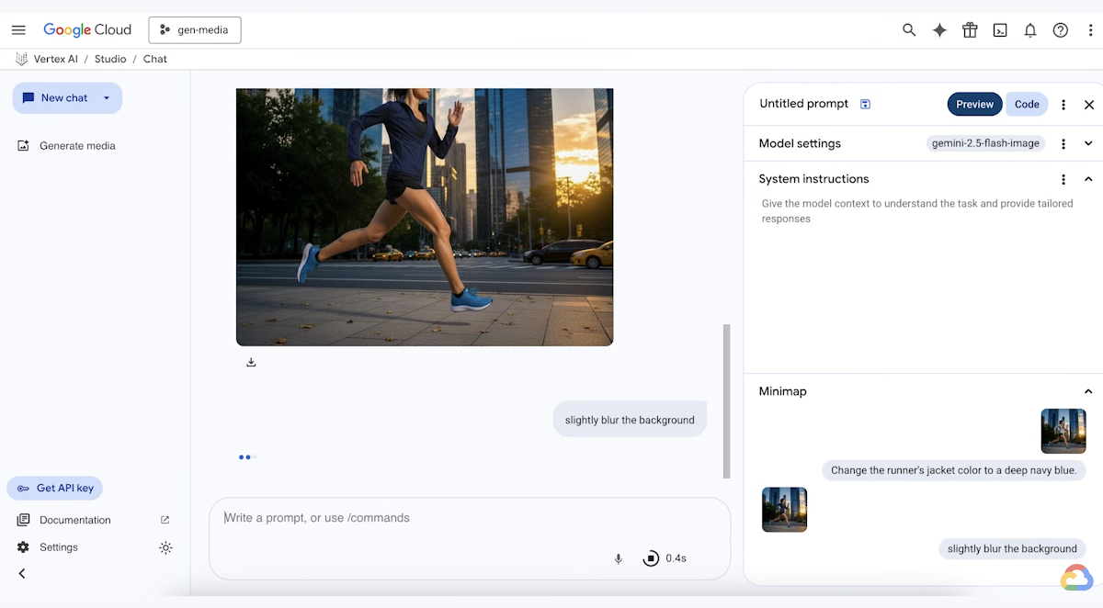Click the search icon in the top bar
The image size is (1103, 608).
[x=909, y=29]
